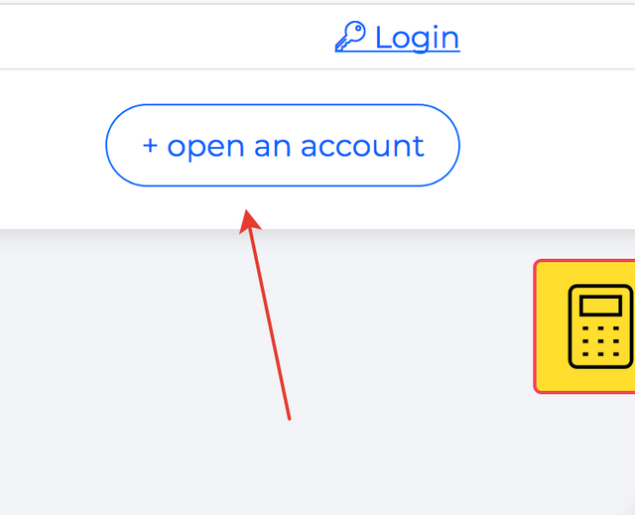Image resolution: width=635 pixels, height=515 pixels.
Task: Click the black calculator outline graphic
Action: (600, 326)
